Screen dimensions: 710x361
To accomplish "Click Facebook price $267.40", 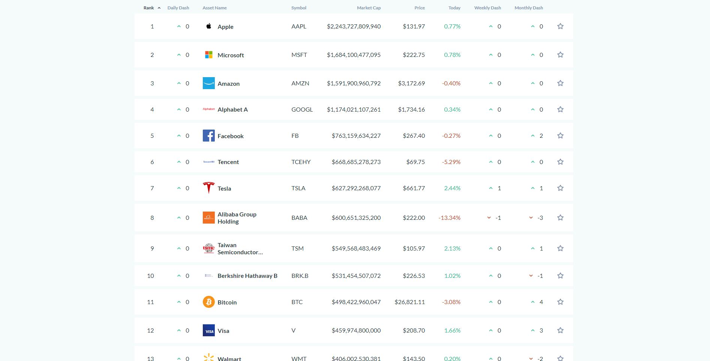I will 414,136.
